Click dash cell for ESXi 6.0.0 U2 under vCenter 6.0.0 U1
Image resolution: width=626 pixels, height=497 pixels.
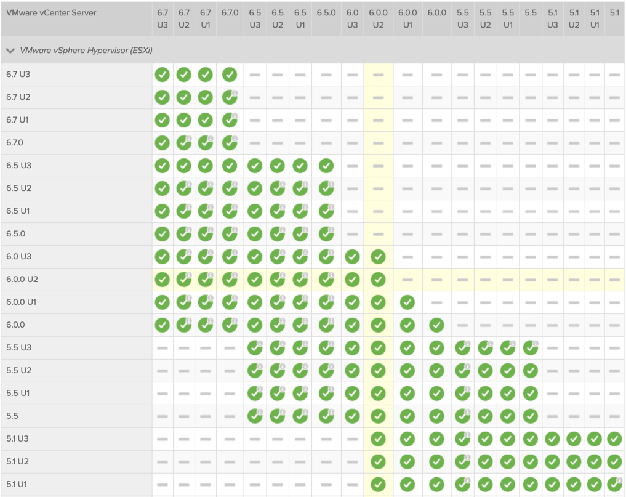[407, 280]
